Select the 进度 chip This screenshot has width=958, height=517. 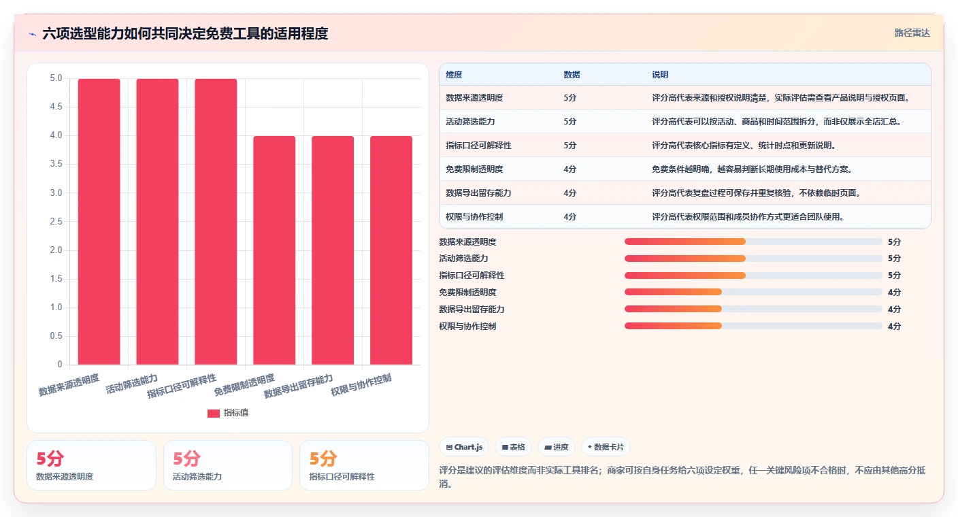(x=556, y=447)
